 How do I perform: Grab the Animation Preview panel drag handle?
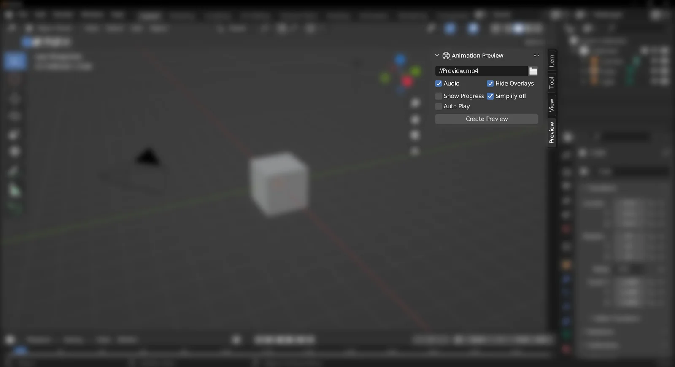click(536, 55)
